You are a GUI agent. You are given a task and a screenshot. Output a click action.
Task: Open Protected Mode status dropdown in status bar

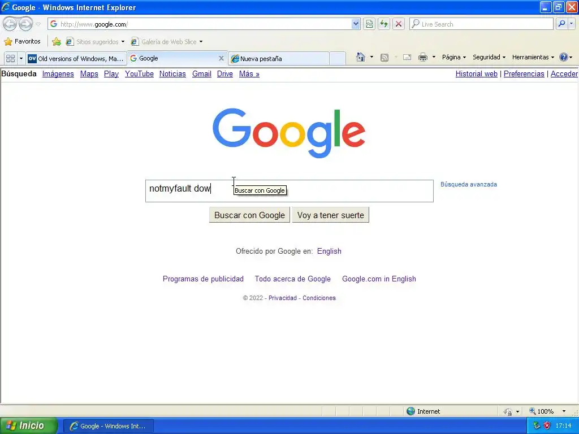[x=511, y=411]
